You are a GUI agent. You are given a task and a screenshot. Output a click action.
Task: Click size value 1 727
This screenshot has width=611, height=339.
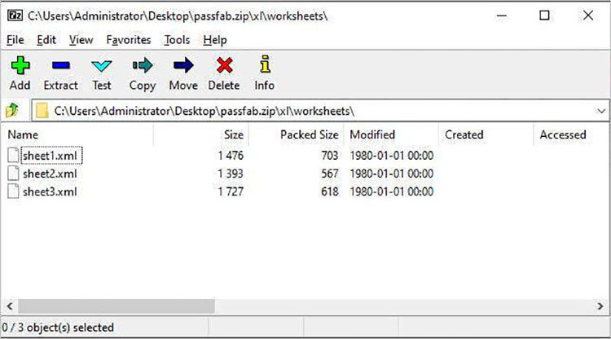point(231,192)
